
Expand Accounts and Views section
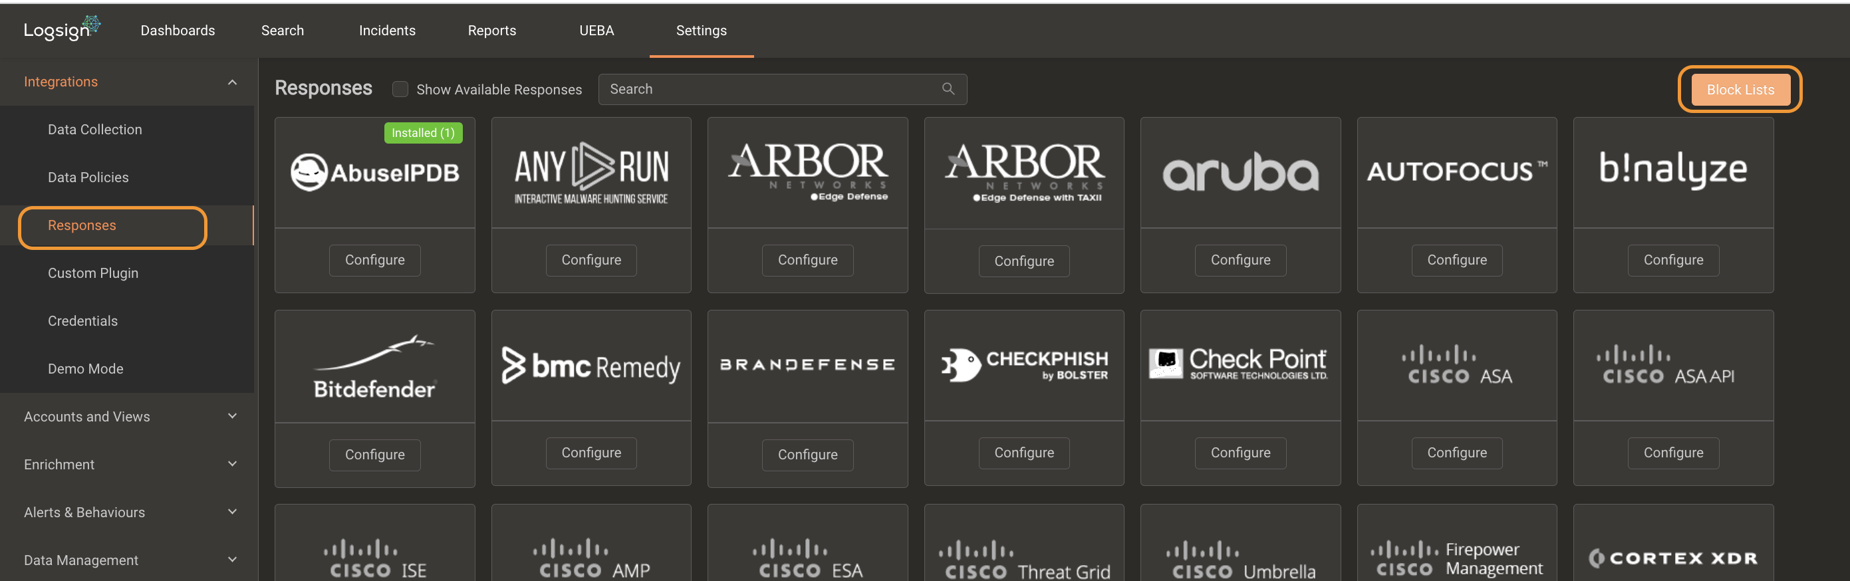point(232,416)
